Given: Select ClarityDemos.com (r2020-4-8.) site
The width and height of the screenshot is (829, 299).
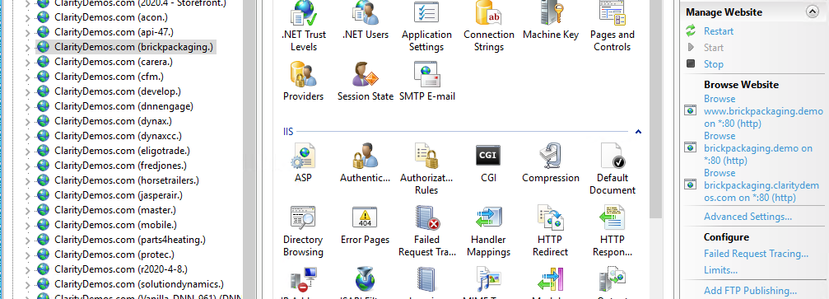Looking at the screenshot, I should click(x=120, y=269).
